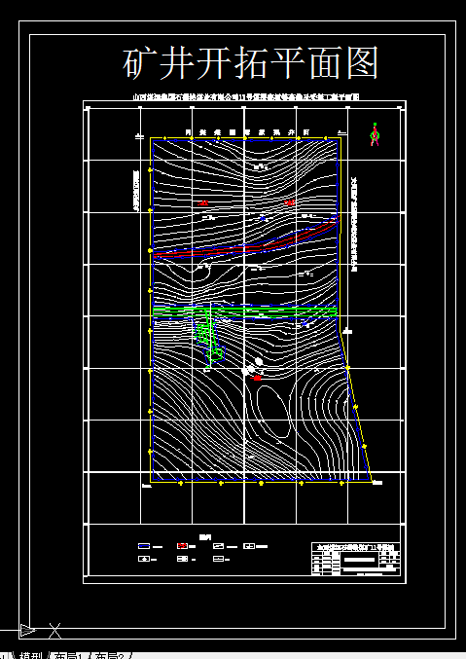Select the title block table at lower right
The height and width of the screenshot is (659, 466).
pyautogui.click(x=356, y=559)
